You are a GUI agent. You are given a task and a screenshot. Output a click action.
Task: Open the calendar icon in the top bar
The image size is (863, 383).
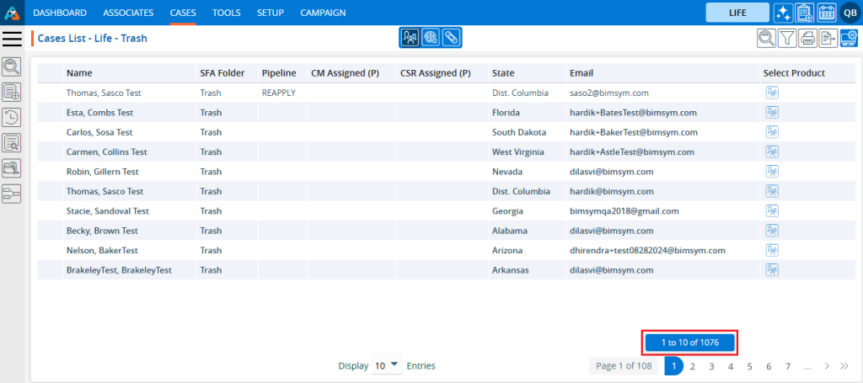point(827,13)
